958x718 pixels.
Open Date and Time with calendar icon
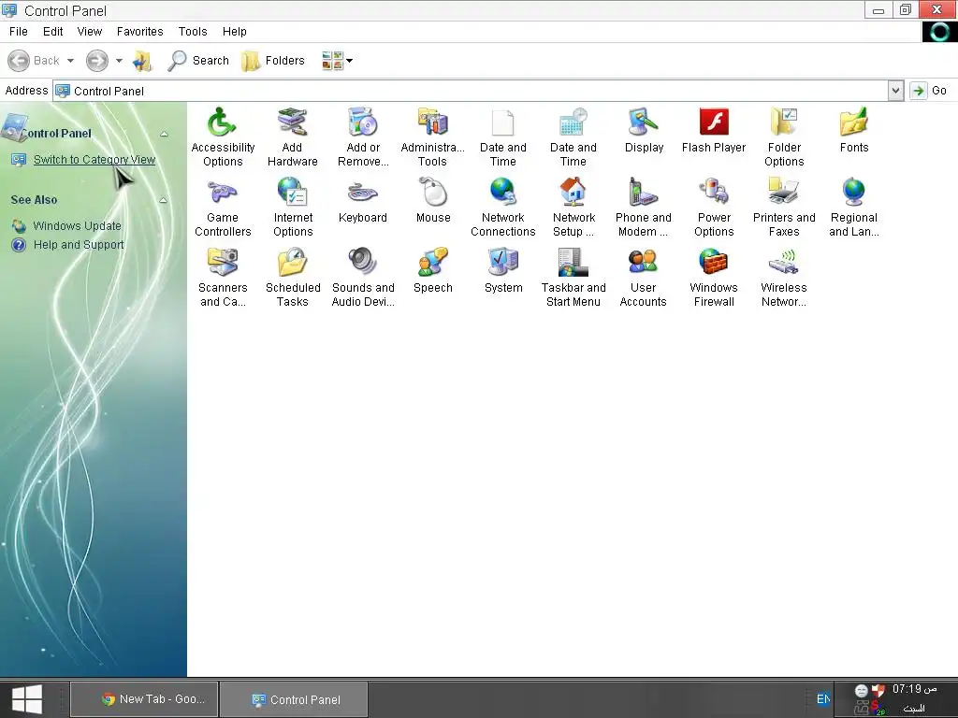(x=573, y=136)
